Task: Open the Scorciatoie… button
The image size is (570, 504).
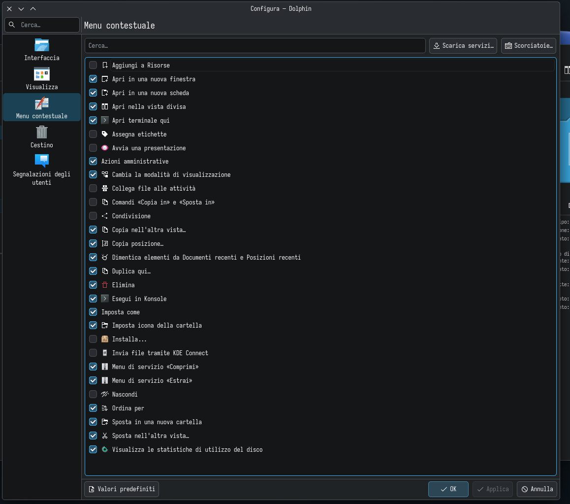Action: tap(529, 46)
